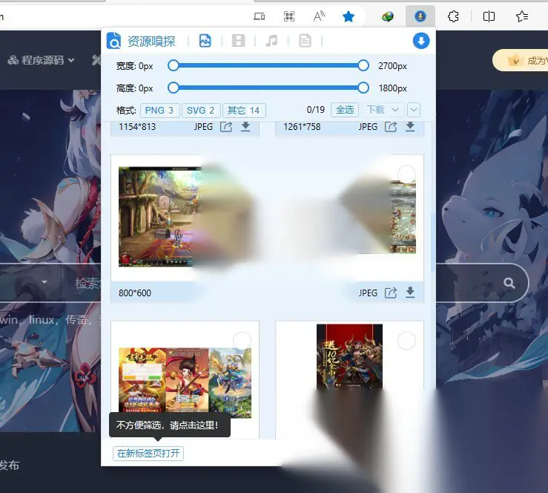
Task: Click the 在新标签页打开 button
Action: [148, 454]
